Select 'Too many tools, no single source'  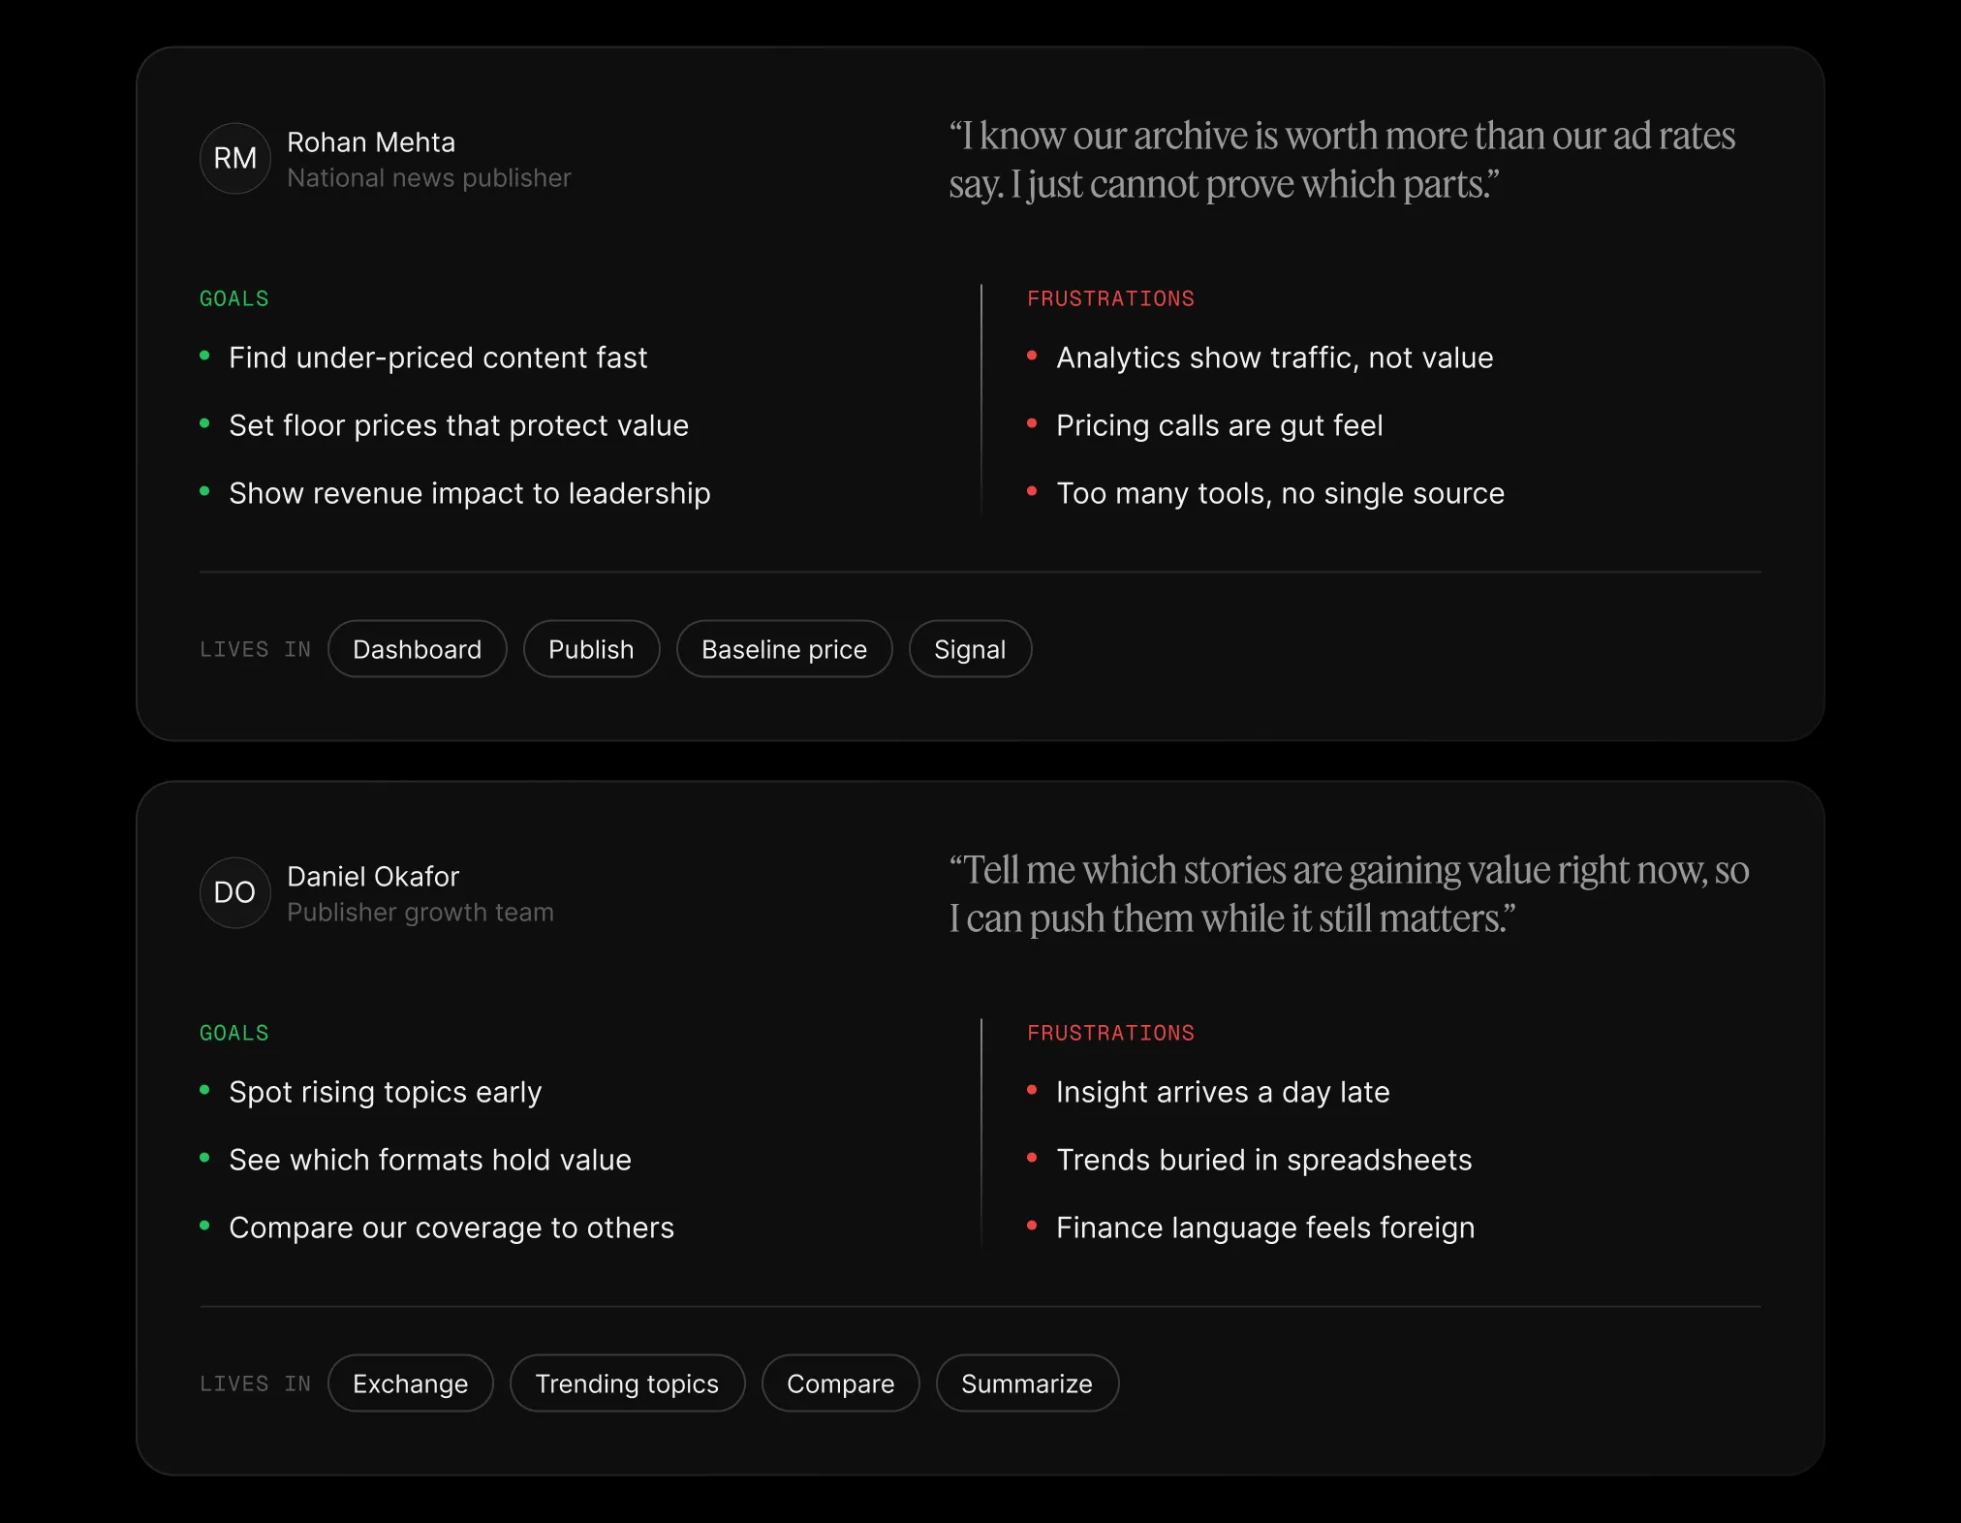click(1280, 493)
